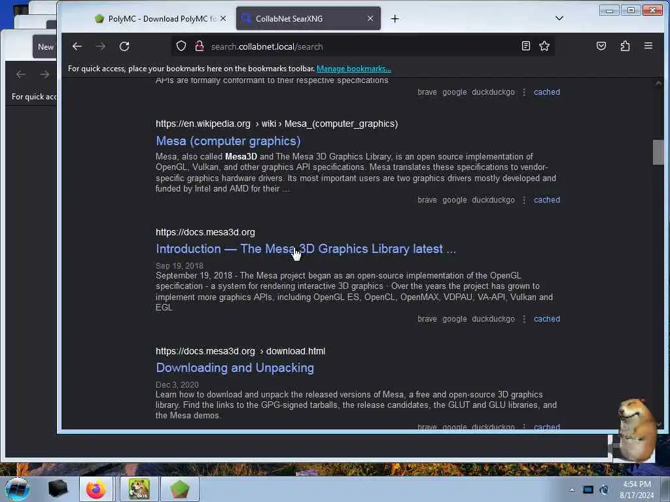The height and width of the screenshot is (502, 670).
Task: Click the insecure connection padlock icon
Action: 199,46
